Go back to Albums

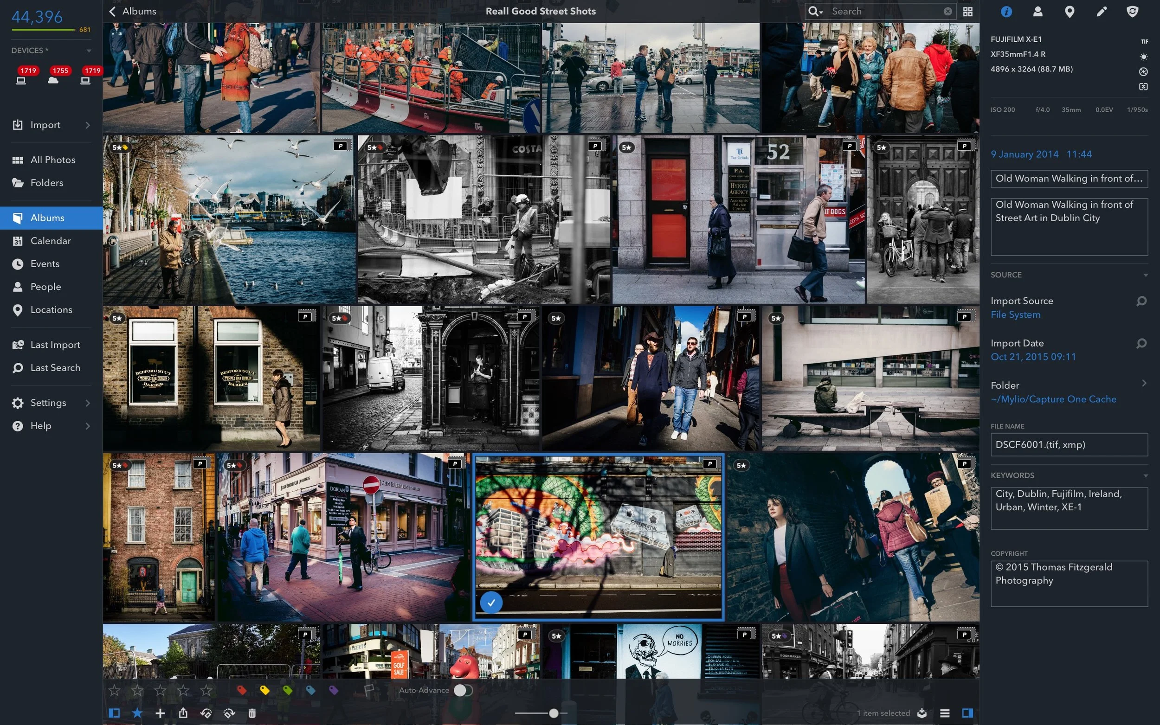132,12
